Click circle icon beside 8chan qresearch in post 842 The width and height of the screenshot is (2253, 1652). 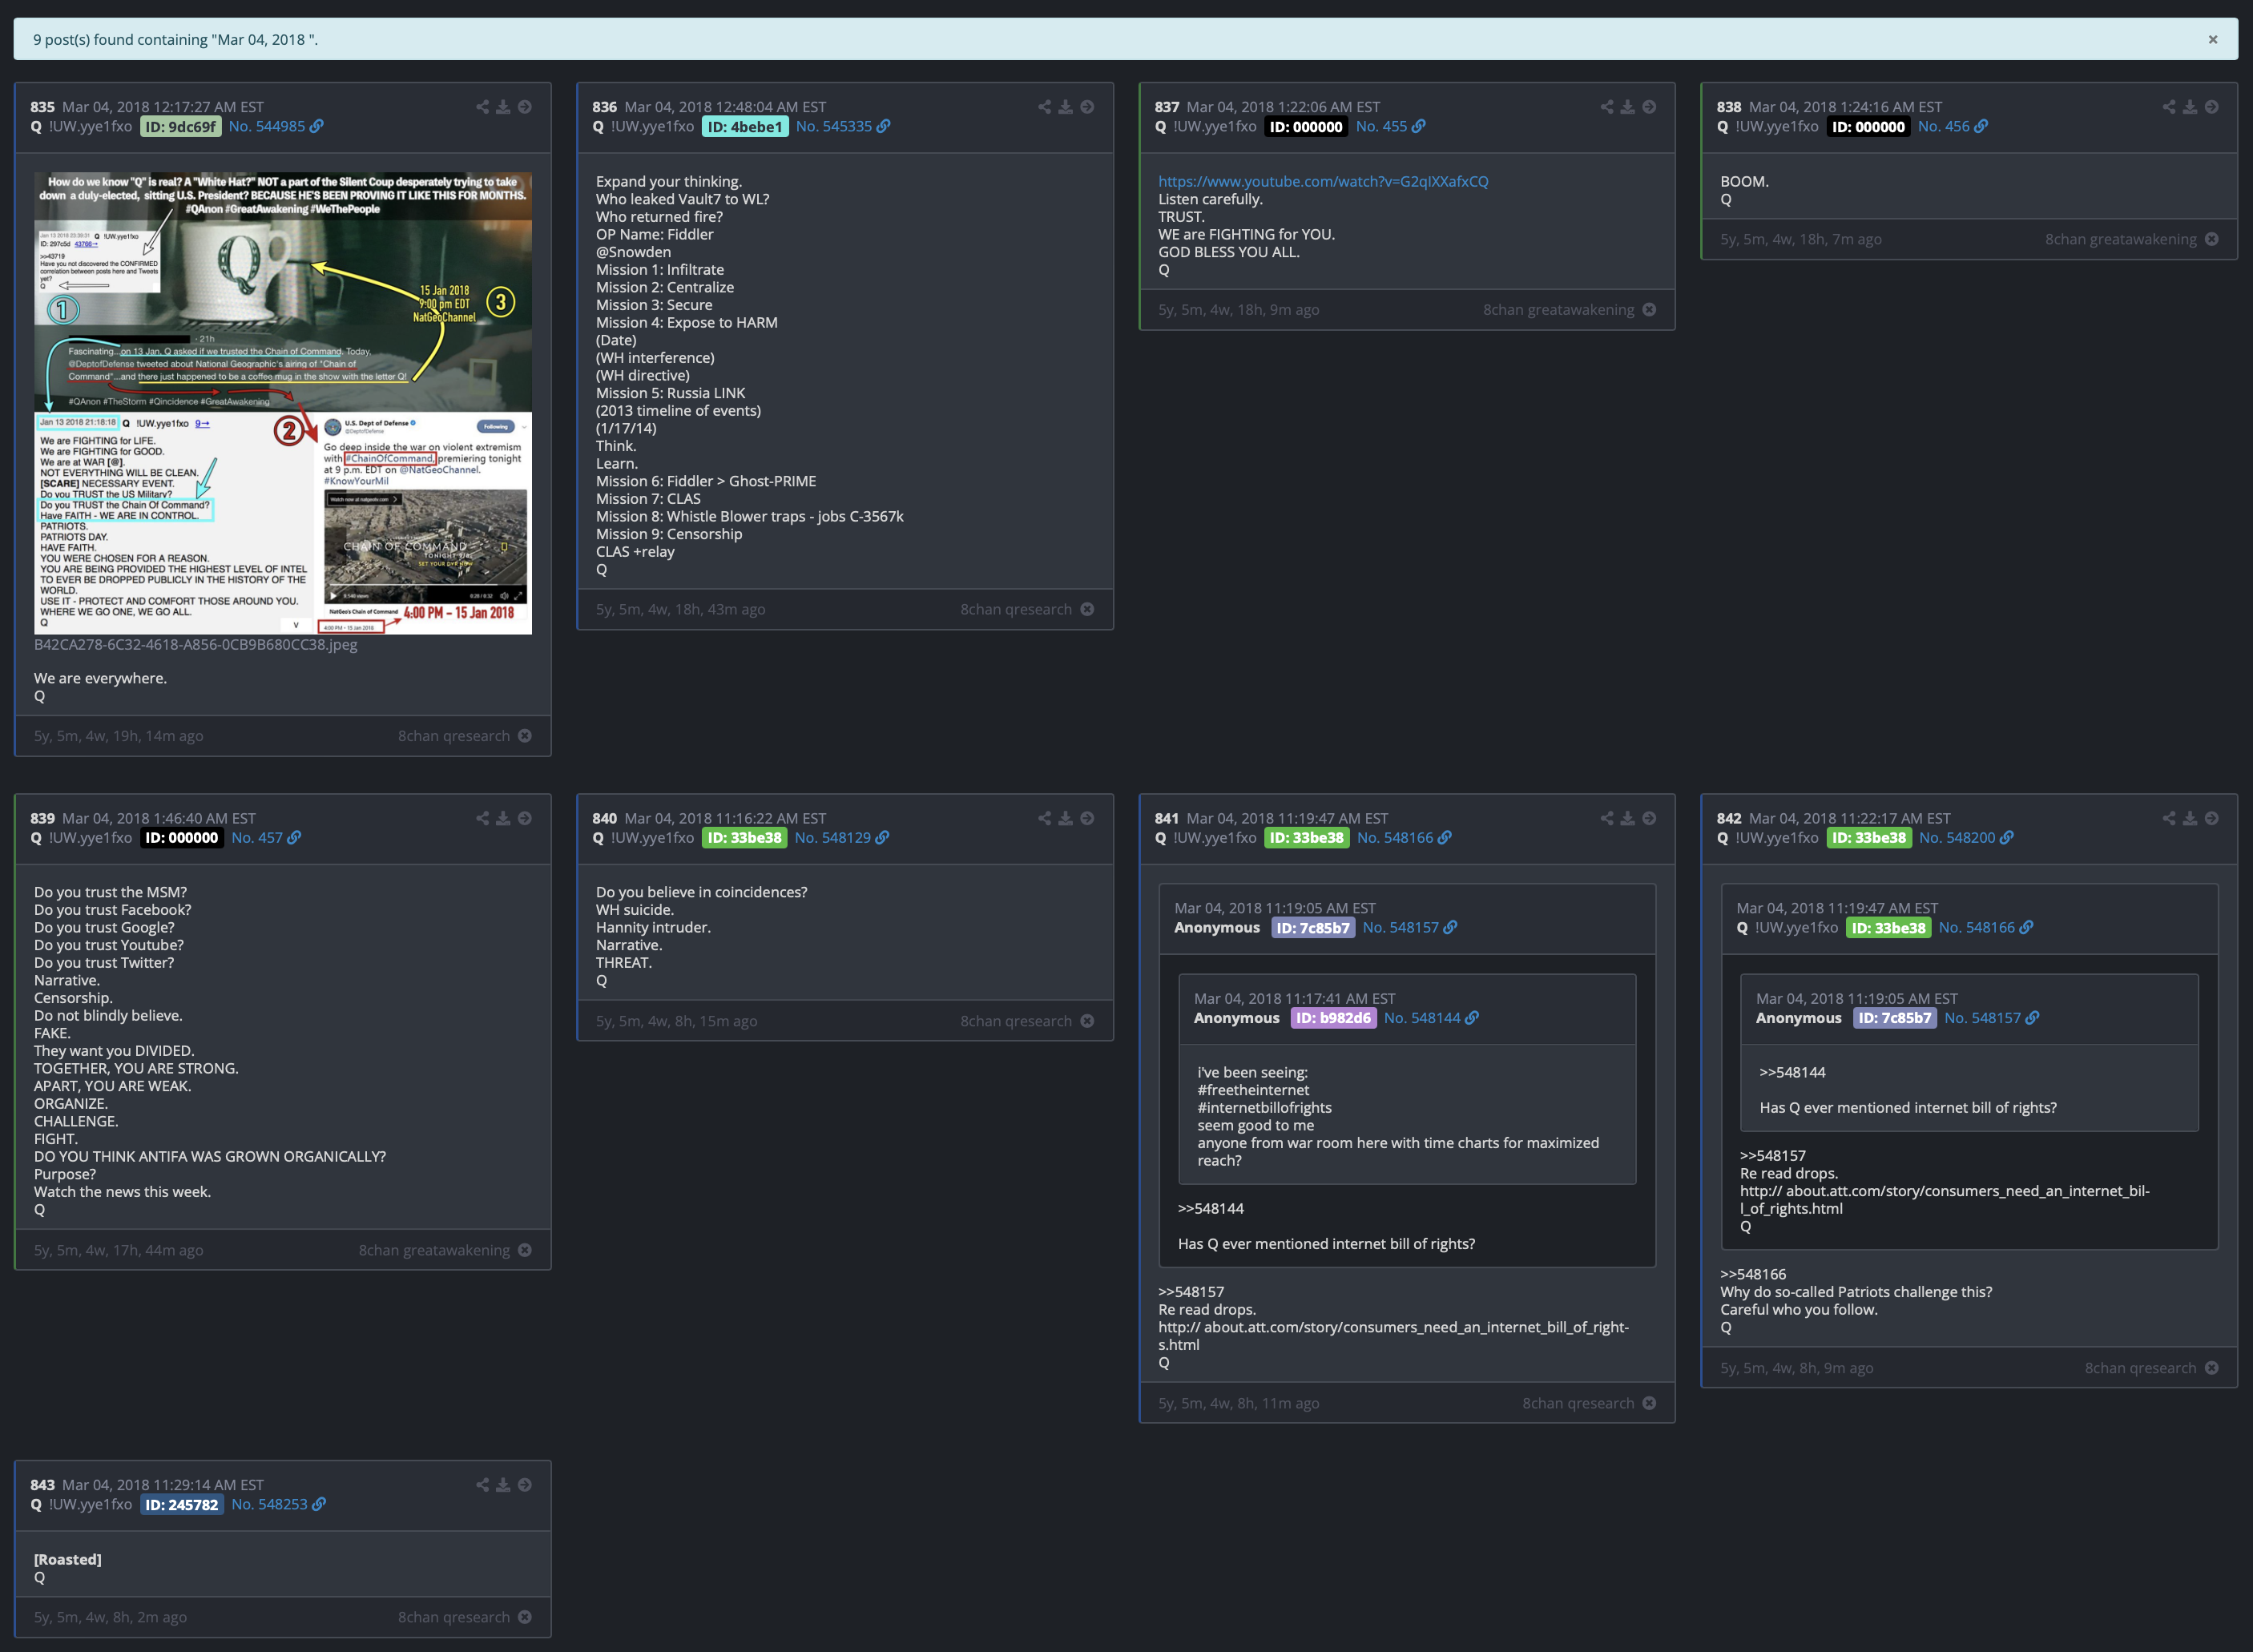click(2211, 1368)
